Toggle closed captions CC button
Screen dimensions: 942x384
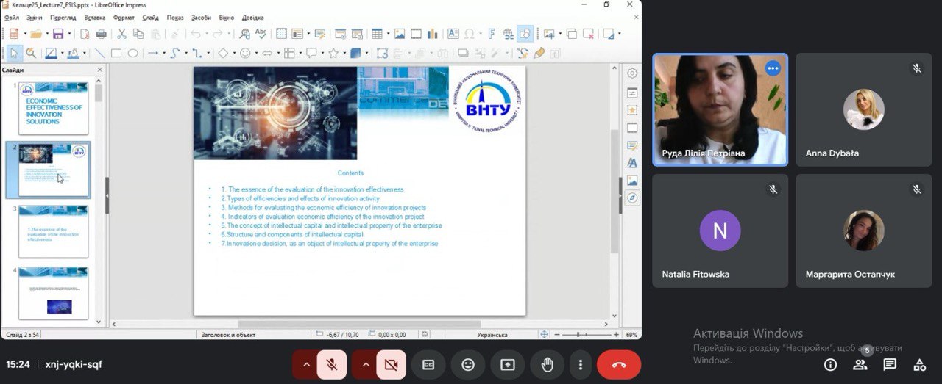click(428, 365)
